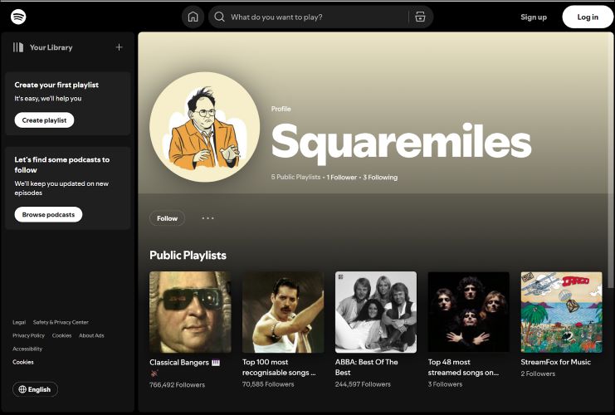Open StreamFox for Music playlist cover
The height and width of the screenshot is (415, 615).
(562, 312)
